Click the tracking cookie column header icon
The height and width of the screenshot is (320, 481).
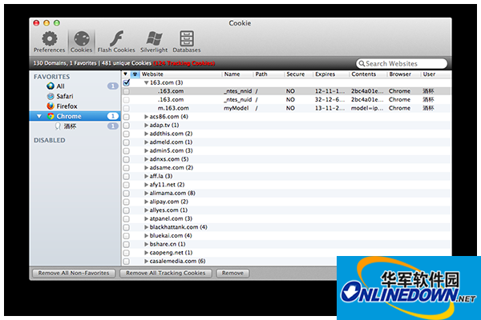pos(135,74)
